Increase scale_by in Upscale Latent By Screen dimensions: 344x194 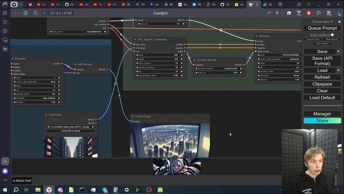241,73
